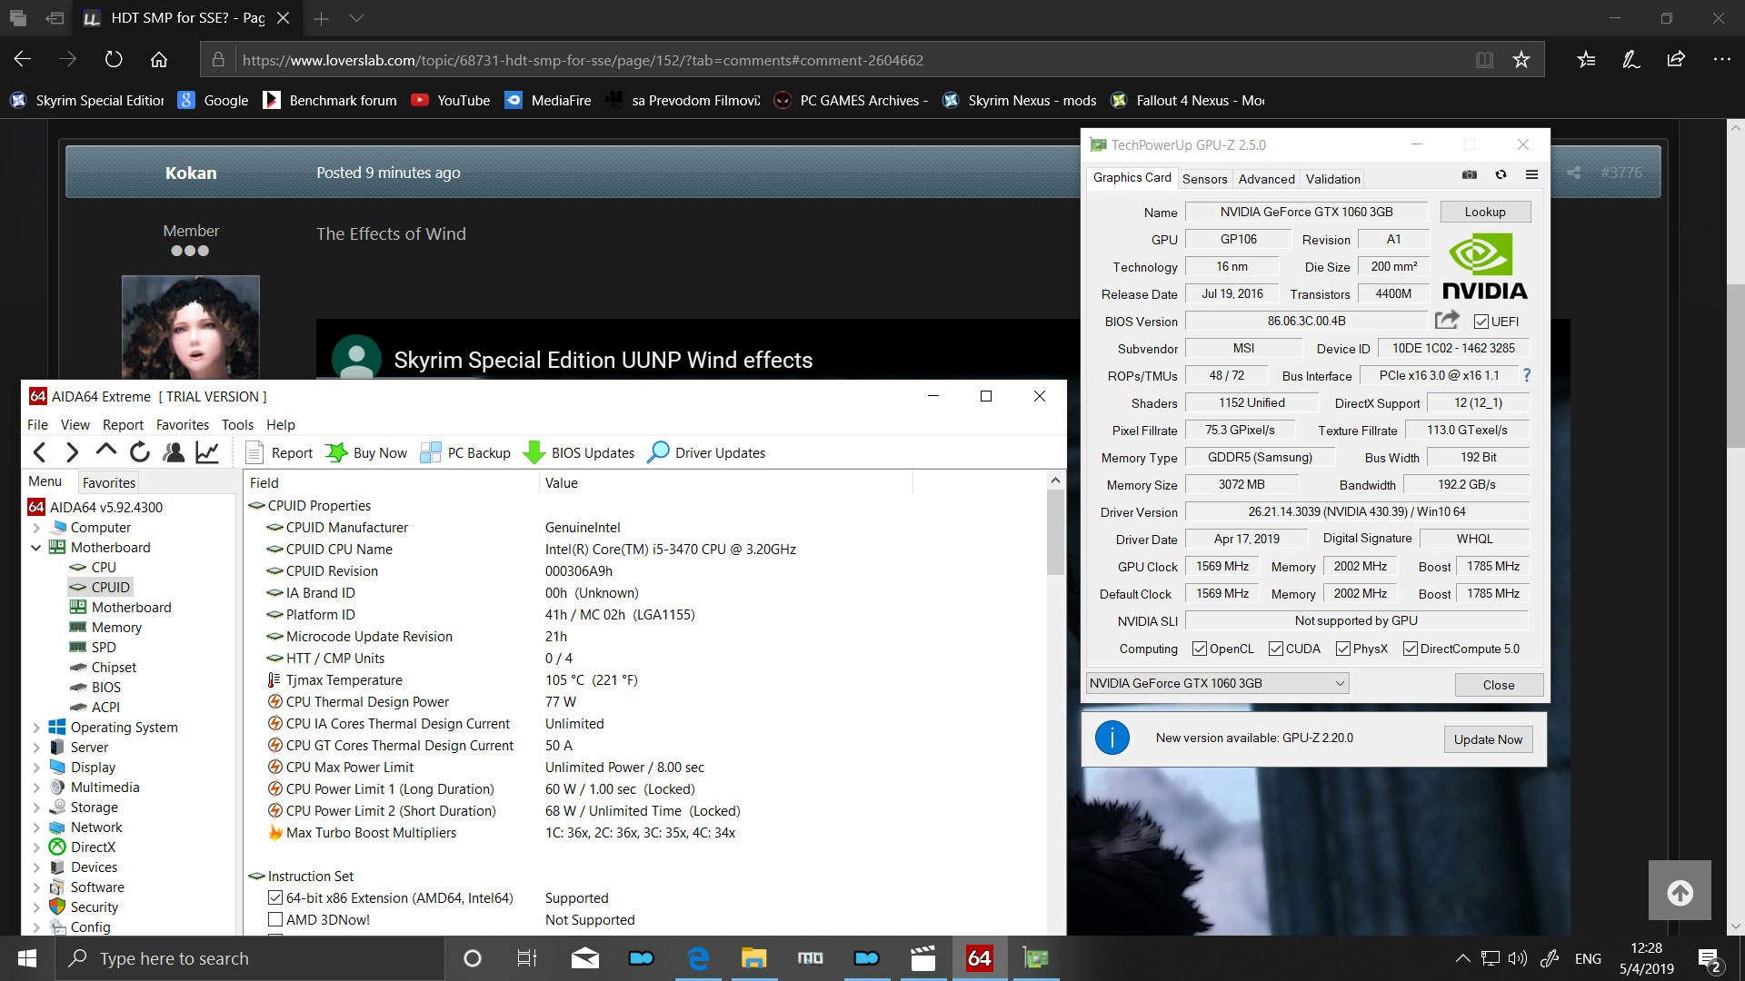Expand the Multimedia tree node
Screen dimensions: 1745x981
[36, 788]
